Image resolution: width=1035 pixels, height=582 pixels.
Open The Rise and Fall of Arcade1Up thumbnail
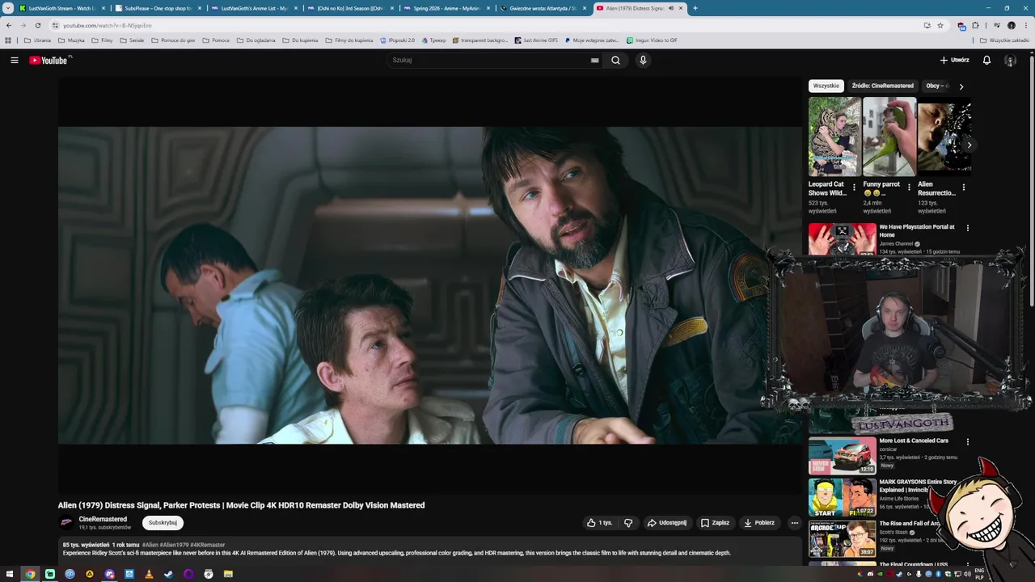tap(842, 538)
